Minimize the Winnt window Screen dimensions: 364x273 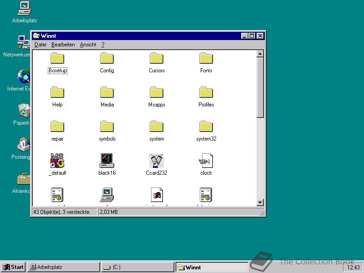pyautogui.click(x=244, y=36)
